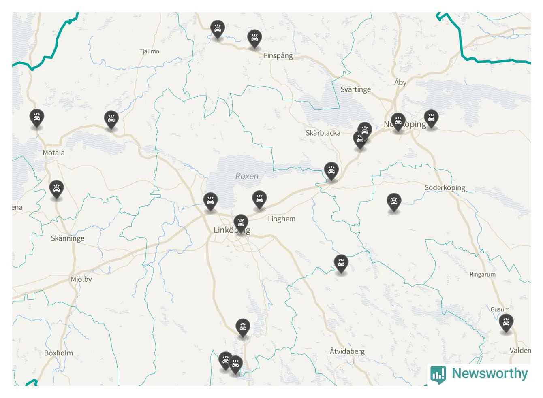The width and height of the screenshot is (543, 398).
Task: Click the car marker north of Skänninge
Action: 57,189
